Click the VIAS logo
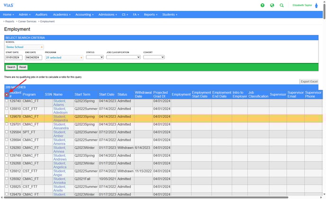 pos(8,5)
